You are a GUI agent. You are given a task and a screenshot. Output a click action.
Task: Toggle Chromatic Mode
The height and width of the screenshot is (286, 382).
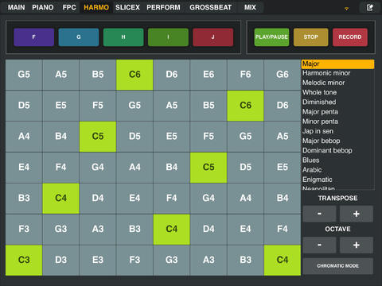(338, 266)
